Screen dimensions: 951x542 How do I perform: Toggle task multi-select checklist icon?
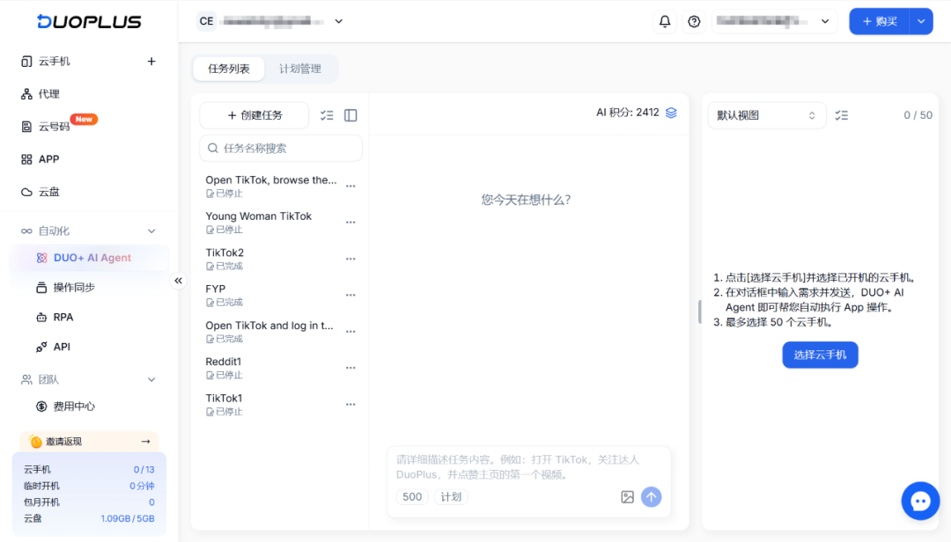[327, 115]
